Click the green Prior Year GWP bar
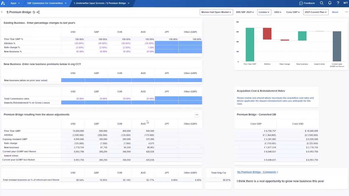This screenshot has width=349, height=196. coord(250,45)
